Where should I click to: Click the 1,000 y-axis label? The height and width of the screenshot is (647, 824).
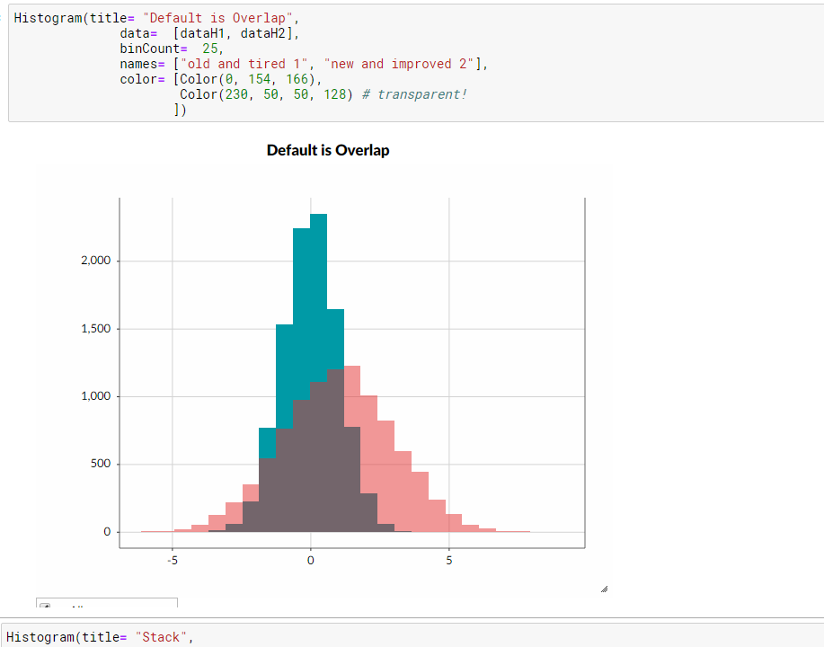click(95, 396)
